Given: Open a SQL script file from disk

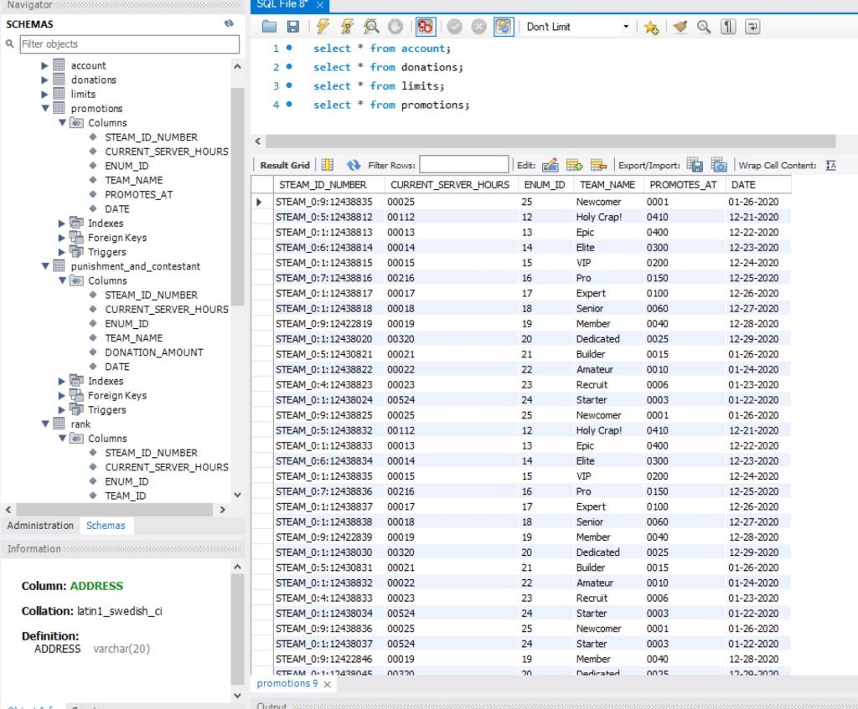Looking at the screenshot, I should point(270,26).
